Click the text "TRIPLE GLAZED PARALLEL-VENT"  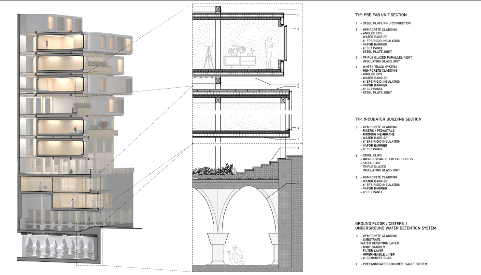point(387,58)
